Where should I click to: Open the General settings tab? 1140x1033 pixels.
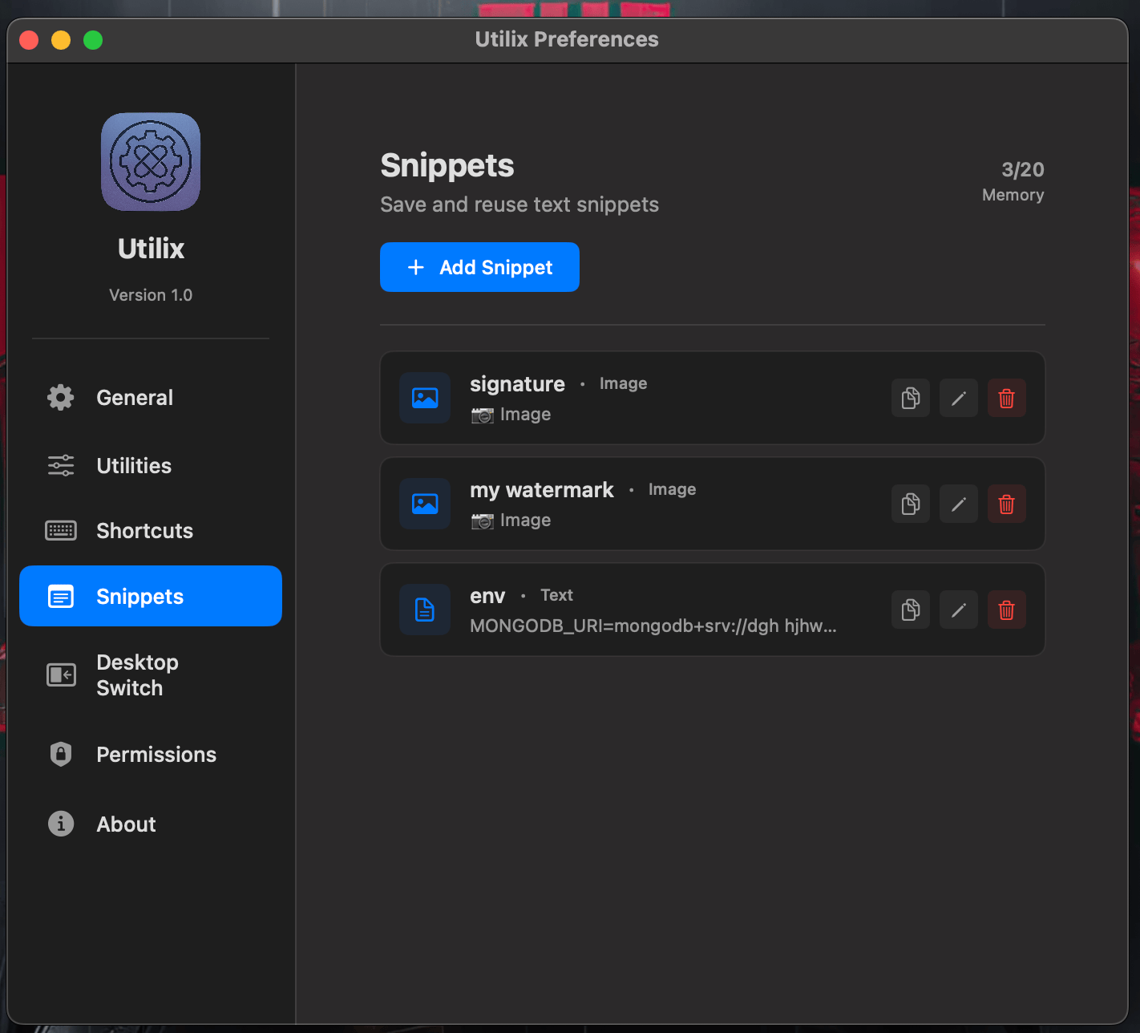[151, 398]
